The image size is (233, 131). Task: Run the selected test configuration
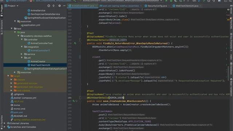pos(166,1)
